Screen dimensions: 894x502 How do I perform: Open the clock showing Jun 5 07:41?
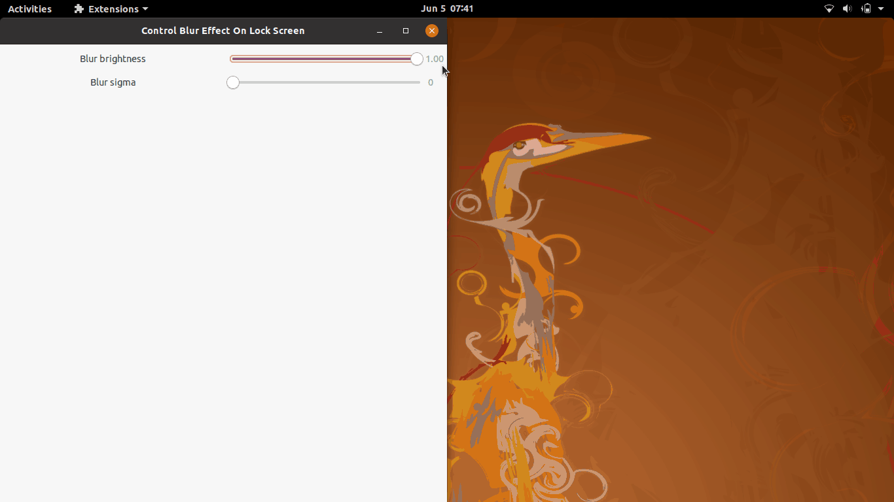447,9
